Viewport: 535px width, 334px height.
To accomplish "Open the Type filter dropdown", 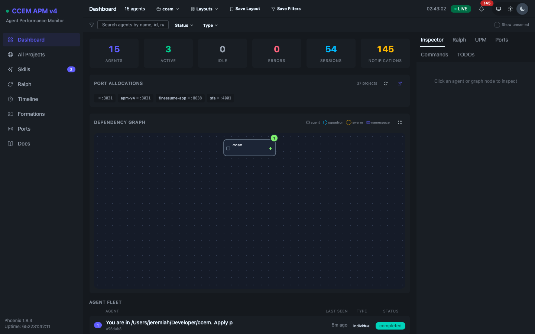I will (x=210, y=25).
